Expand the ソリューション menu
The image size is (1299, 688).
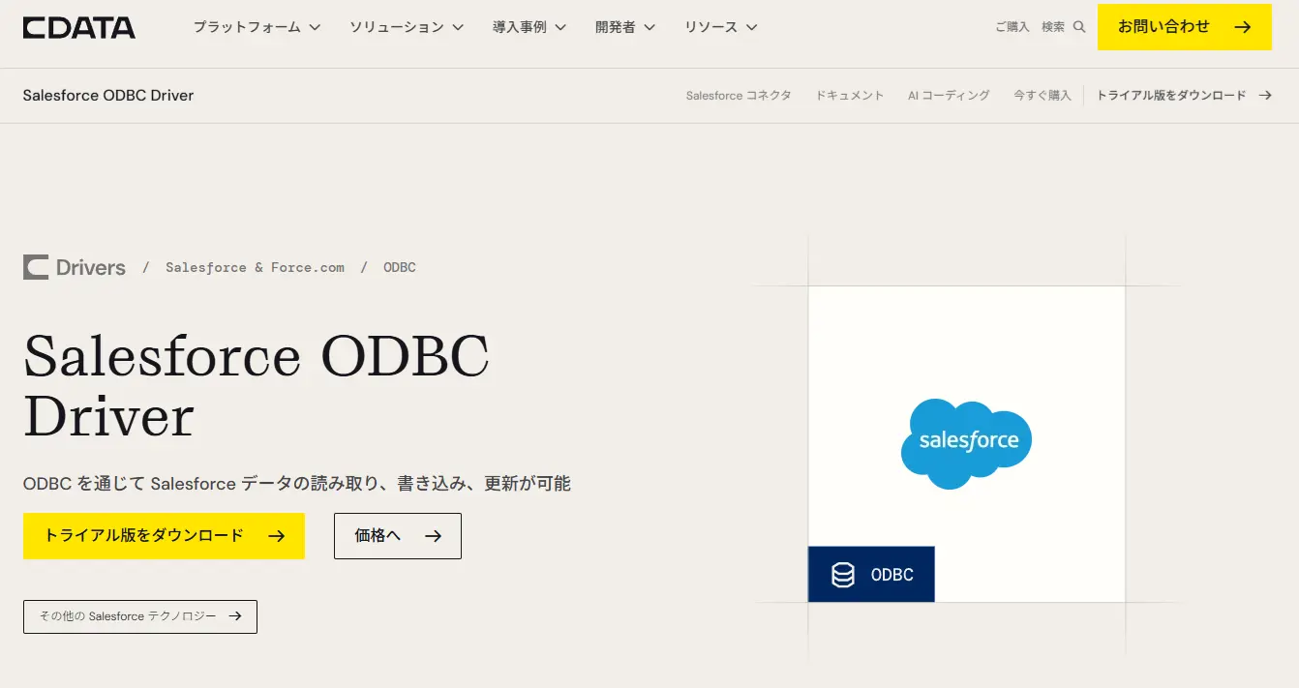[407, 27]
